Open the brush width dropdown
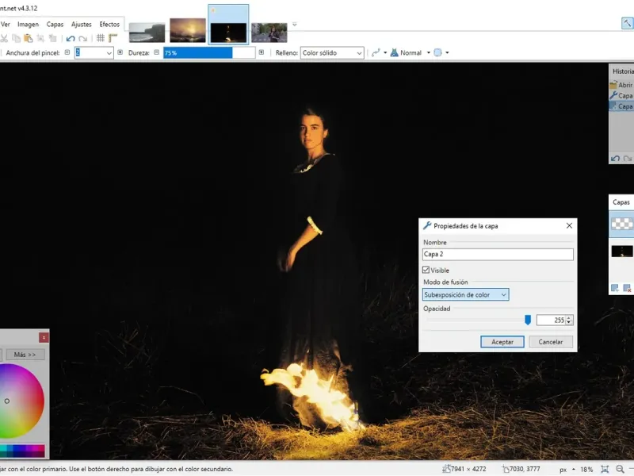This screenshot has width=634, height=476. click(x=109, y=53)
